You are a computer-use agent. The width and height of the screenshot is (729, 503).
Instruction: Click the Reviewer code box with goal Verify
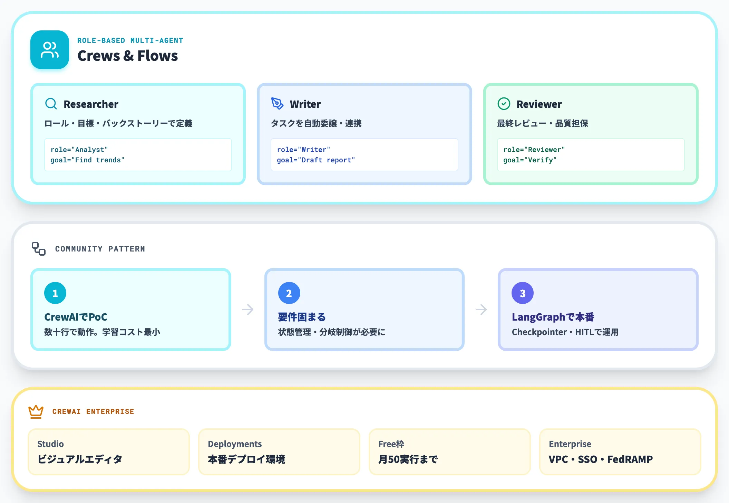(591, 155)
